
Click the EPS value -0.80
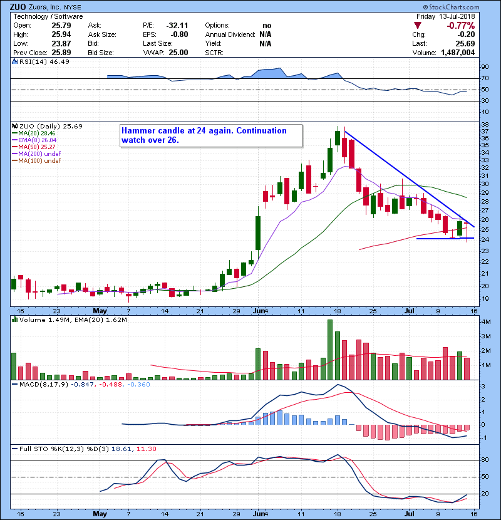click(179, 34)
